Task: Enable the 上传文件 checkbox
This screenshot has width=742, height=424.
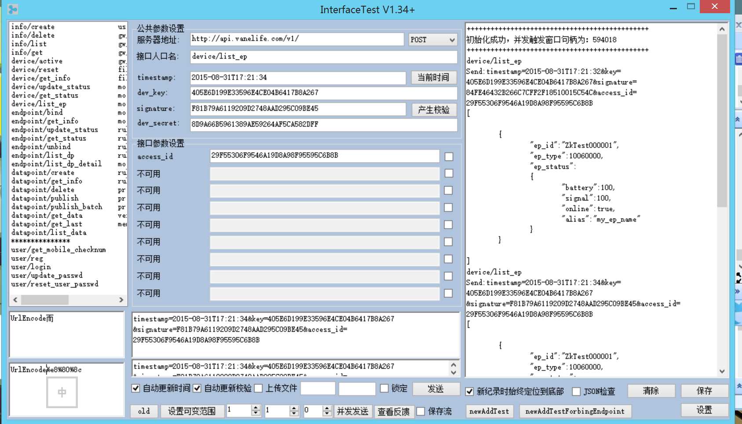Action: coord(259,388)
